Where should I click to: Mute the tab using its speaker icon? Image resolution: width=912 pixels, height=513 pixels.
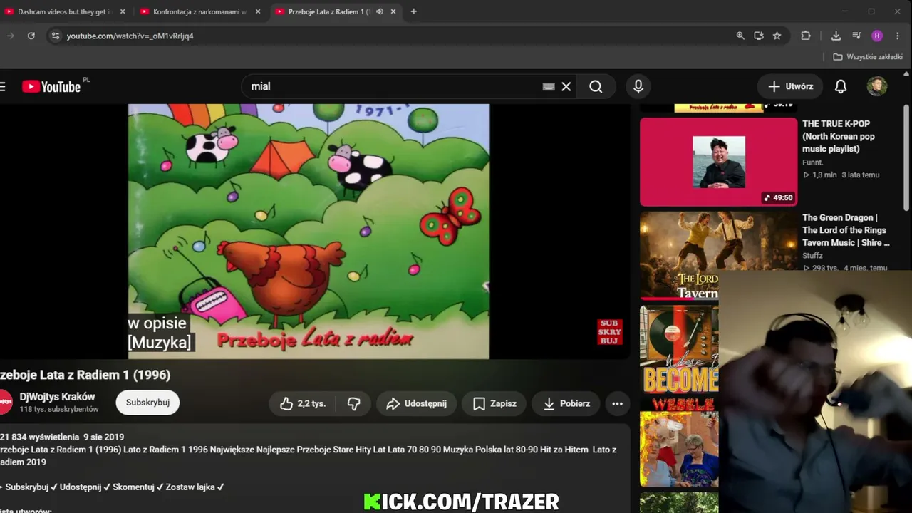[x=380, y=11]
